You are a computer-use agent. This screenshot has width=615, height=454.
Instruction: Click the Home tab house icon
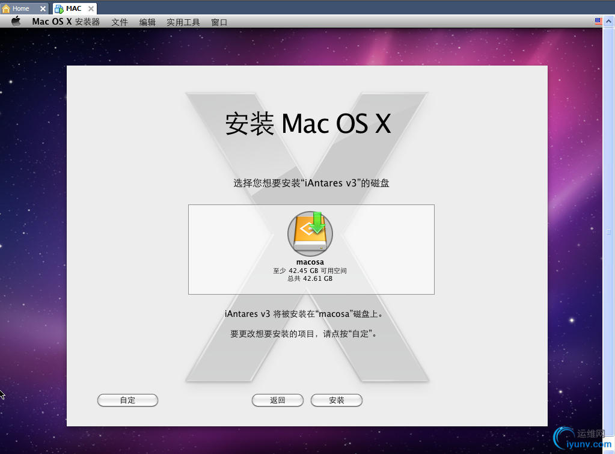6,8
